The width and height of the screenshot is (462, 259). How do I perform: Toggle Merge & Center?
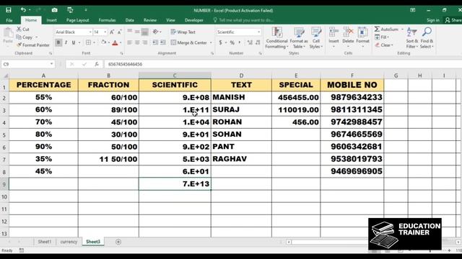(189, 42)
